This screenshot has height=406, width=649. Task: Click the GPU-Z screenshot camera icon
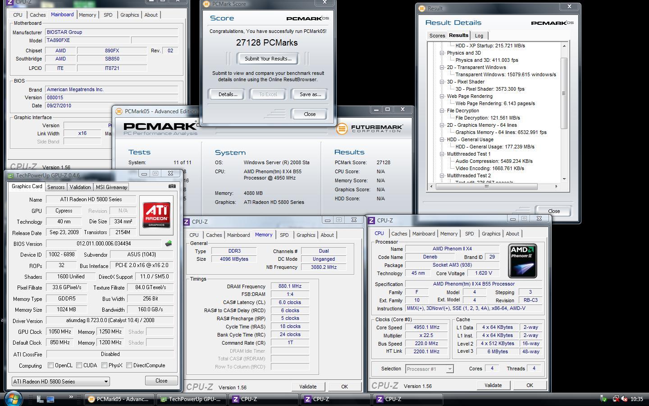[x=172, y=186]
